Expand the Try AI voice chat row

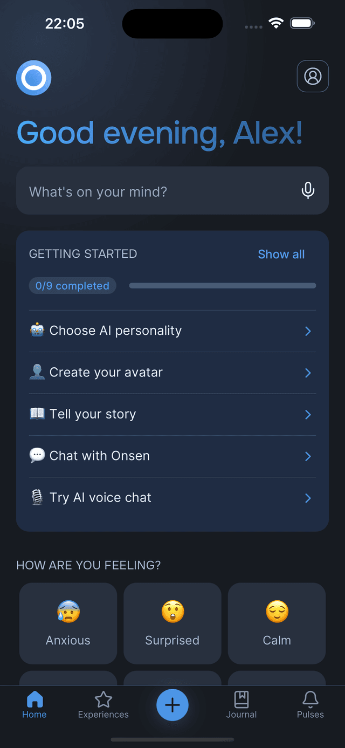pos(172,497)
